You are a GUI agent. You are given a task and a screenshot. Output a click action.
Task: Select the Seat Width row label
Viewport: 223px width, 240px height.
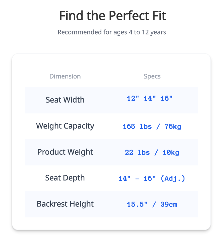tap(65, 100)
